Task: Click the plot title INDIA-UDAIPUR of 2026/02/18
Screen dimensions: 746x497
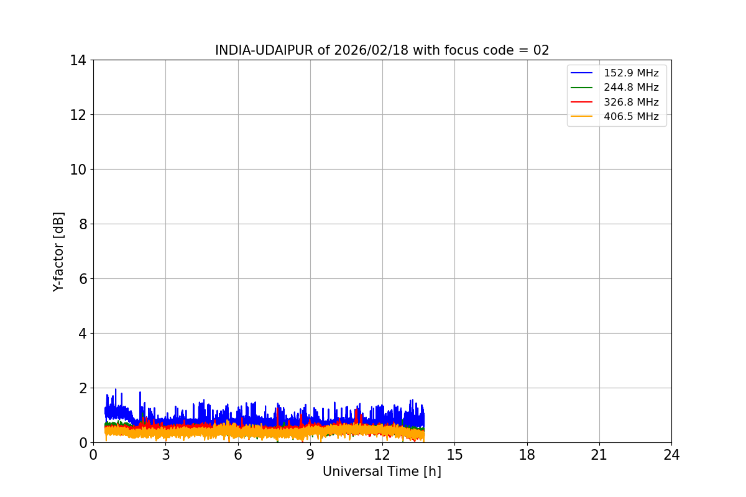Action: pyautogui.click(x=382, y=50)
